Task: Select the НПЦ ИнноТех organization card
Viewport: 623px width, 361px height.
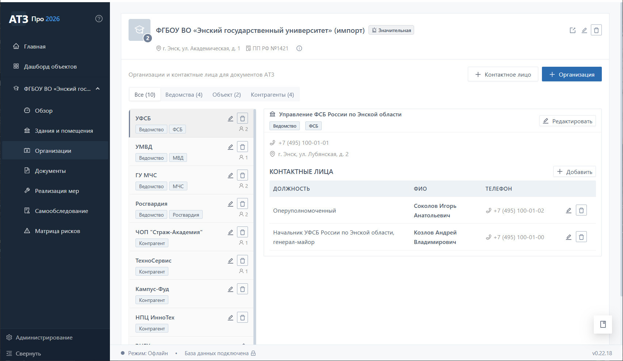Action: coord(191,322)
